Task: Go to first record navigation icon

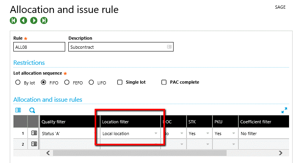Action: [x=13, y=20]
